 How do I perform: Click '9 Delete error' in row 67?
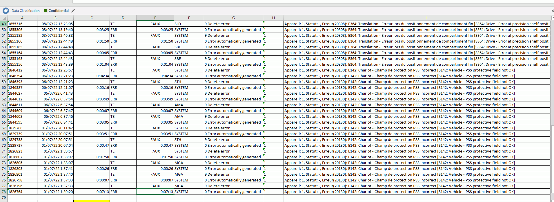pyautogui.click(x=234, y=128)
